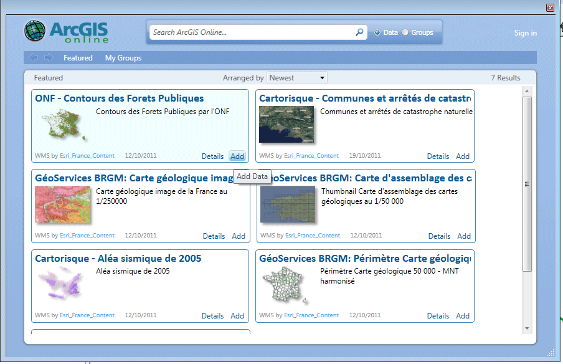
Task: Switch to the Featured tab
Action: [x=78, y=58]
